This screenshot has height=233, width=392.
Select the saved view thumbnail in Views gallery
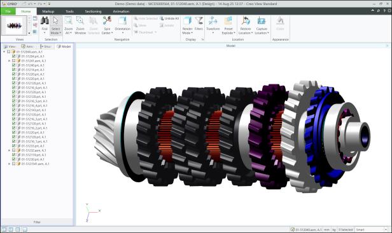[14, 25]
